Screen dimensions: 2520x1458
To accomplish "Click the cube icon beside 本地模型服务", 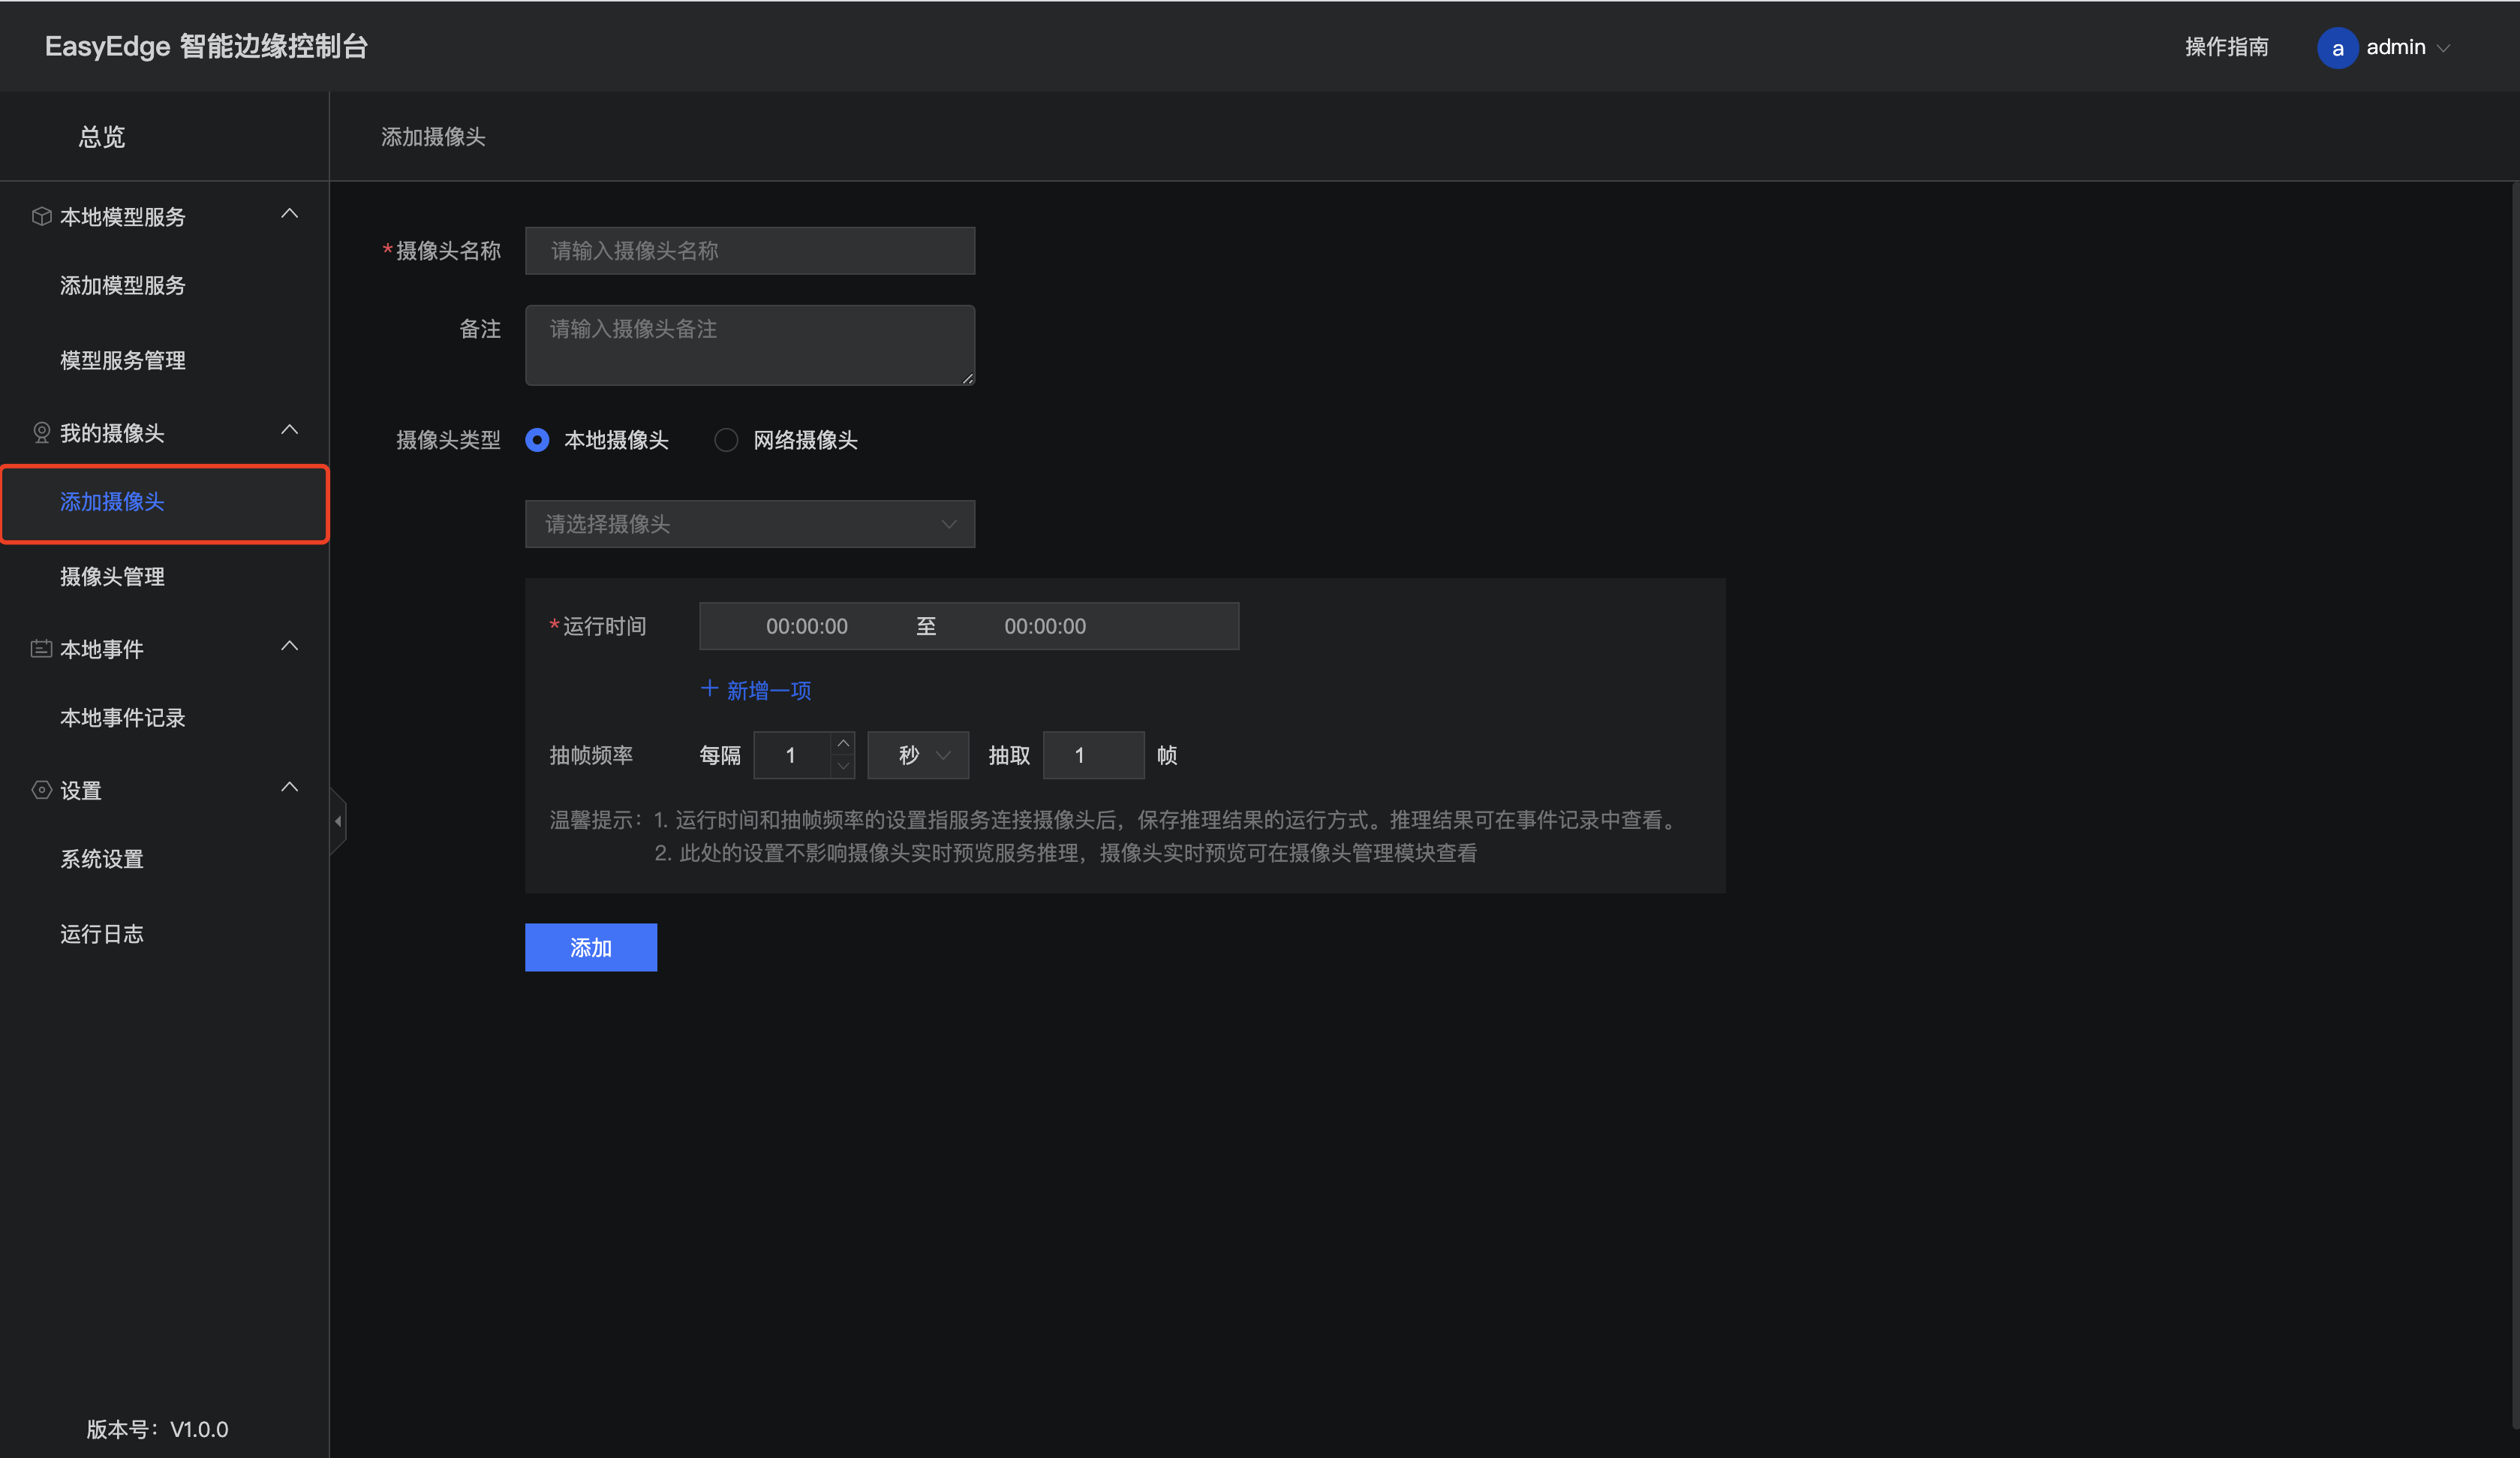I will pos(41,216).
